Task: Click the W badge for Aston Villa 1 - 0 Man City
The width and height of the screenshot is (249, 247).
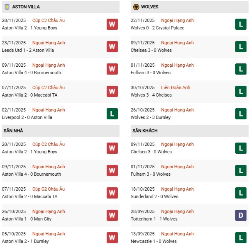Action: [x=112, y=215]
